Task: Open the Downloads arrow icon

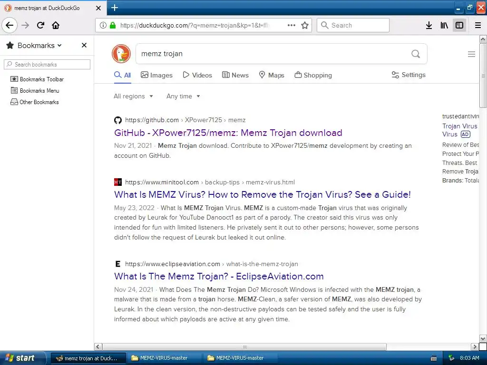Action: click(429, 25)
